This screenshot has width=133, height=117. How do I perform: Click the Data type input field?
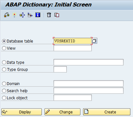89,62
